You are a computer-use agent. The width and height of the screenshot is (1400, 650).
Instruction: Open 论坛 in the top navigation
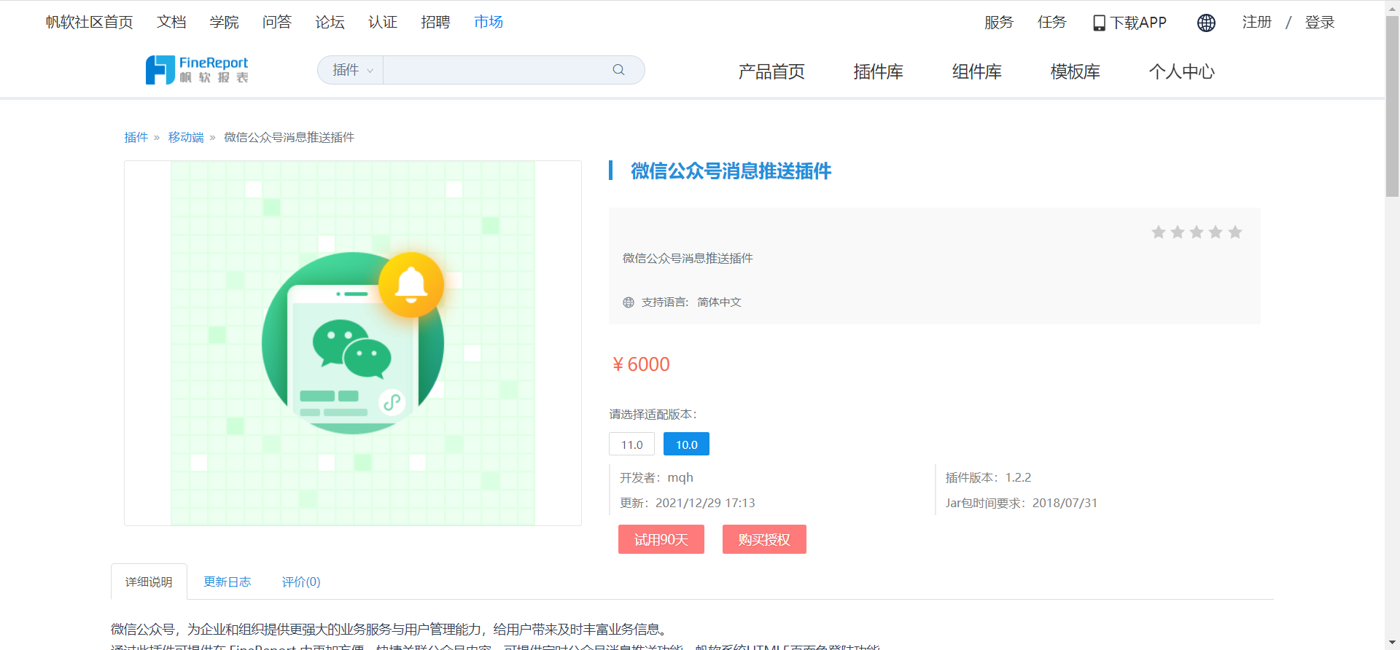click(330, 23)
